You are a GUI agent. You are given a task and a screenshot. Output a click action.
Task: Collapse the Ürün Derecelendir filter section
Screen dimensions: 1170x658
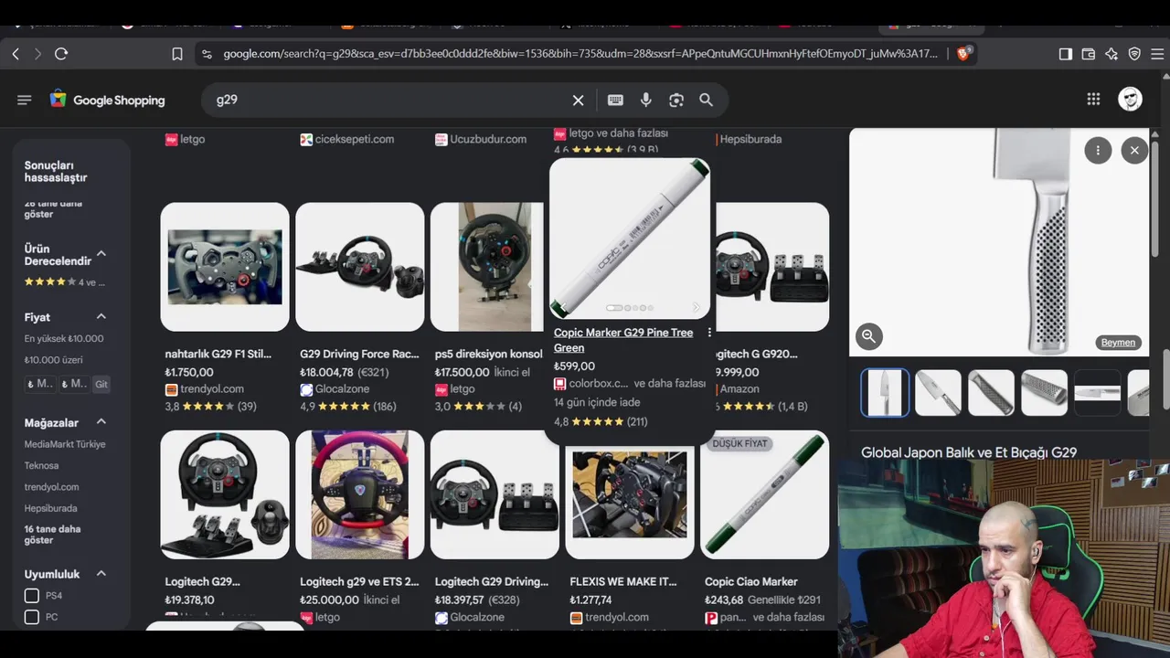(x=101, y=254)
